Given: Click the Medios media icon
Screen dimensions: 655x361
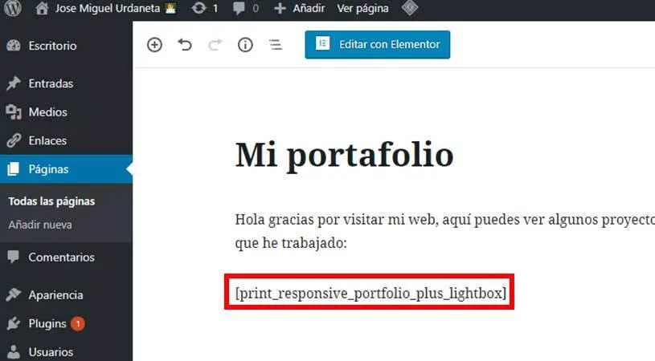Looking at the screenshot, I should point(14,112).
